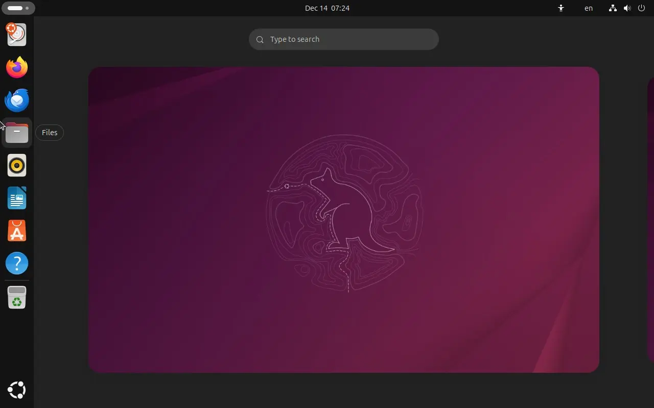The height and width of the screenshot is (408, 654).
Task: Select the main workspace thumbnail
Action: (343, 219)
